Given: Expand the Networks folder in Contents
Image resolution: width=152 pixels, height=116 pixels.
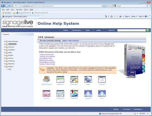Looking at the screenshot, I should click(x=5, y=47).
